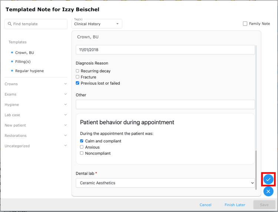Screen dimensions: 278x212
Task: Click the Other text input field
Action: [x=165, y=104]
